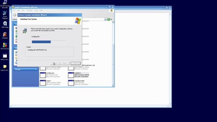217x122 pixels.
Task: Launch the AVG Free desktop shortcut
Action: 5,45
